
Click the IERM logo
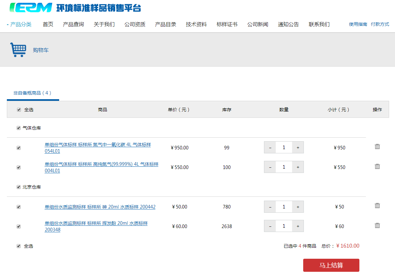coord(31,8)
